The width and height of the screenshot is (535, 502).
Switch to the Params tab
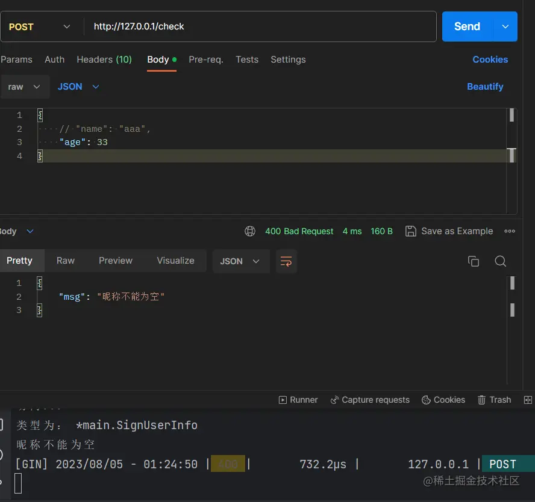[16, 60]
